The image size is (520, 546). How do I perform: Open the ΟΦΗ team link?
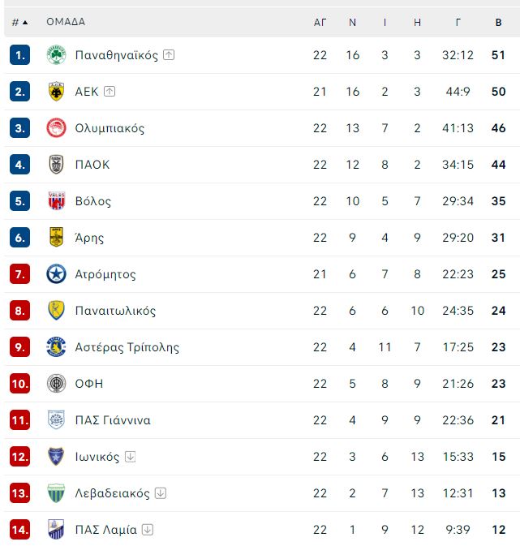[89, 384]
